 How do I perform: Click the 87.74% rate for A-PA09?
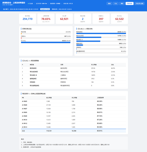click(100, 116)
